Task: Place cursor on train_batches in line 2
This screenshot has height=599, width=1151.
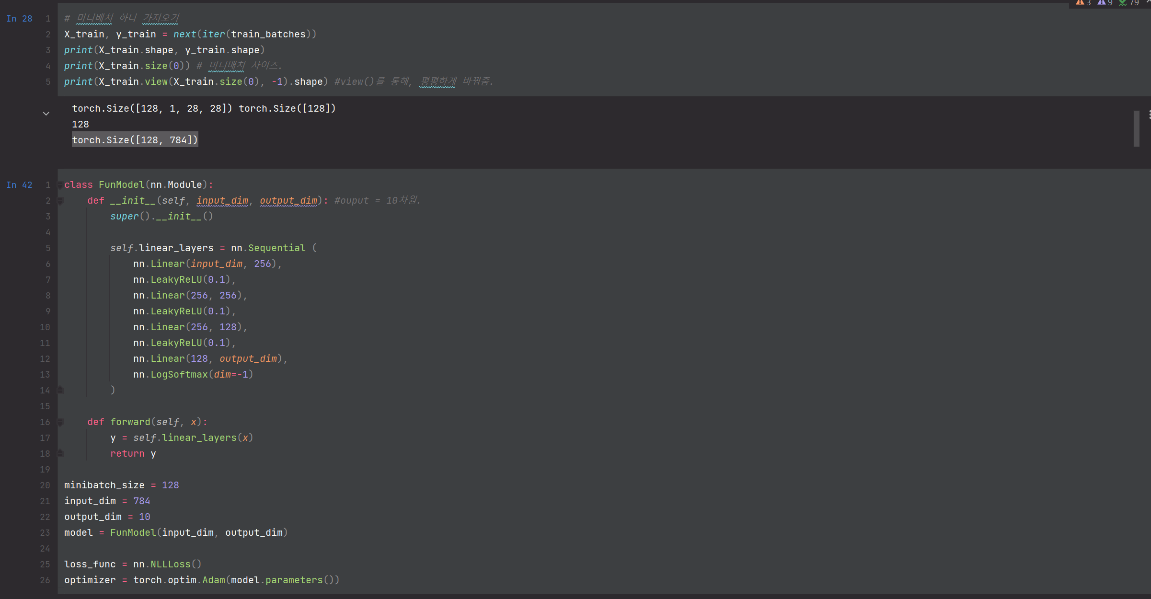Action: (268, 35)
